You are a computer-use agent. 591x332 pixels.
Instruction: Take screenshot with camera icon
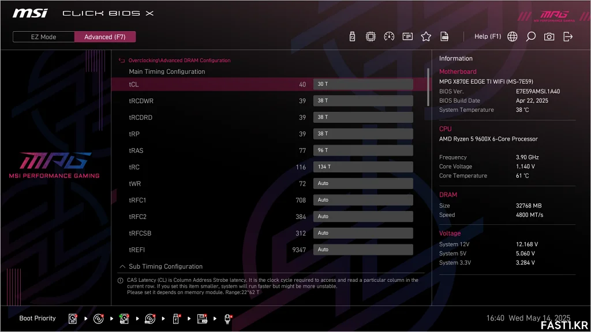pos(549,36)
